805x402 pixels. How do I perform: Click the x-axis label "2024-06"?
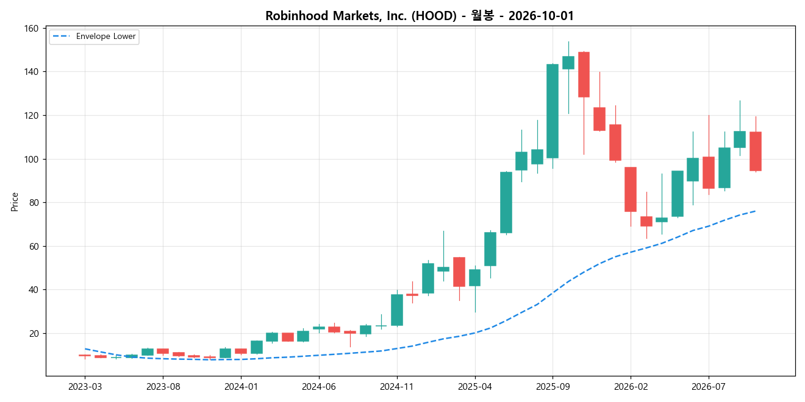click(319, 386)
